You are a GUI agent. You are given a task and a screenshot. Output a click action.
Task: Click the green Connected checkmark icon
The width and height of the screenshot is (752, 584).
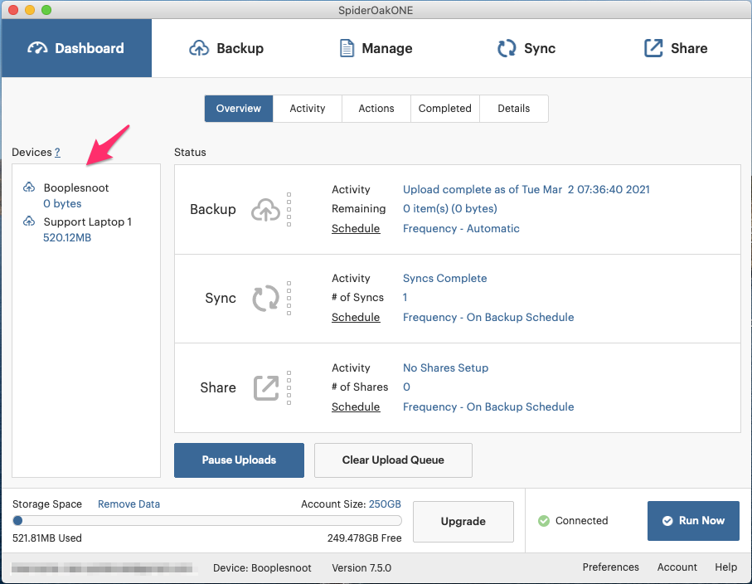(544, 521)
